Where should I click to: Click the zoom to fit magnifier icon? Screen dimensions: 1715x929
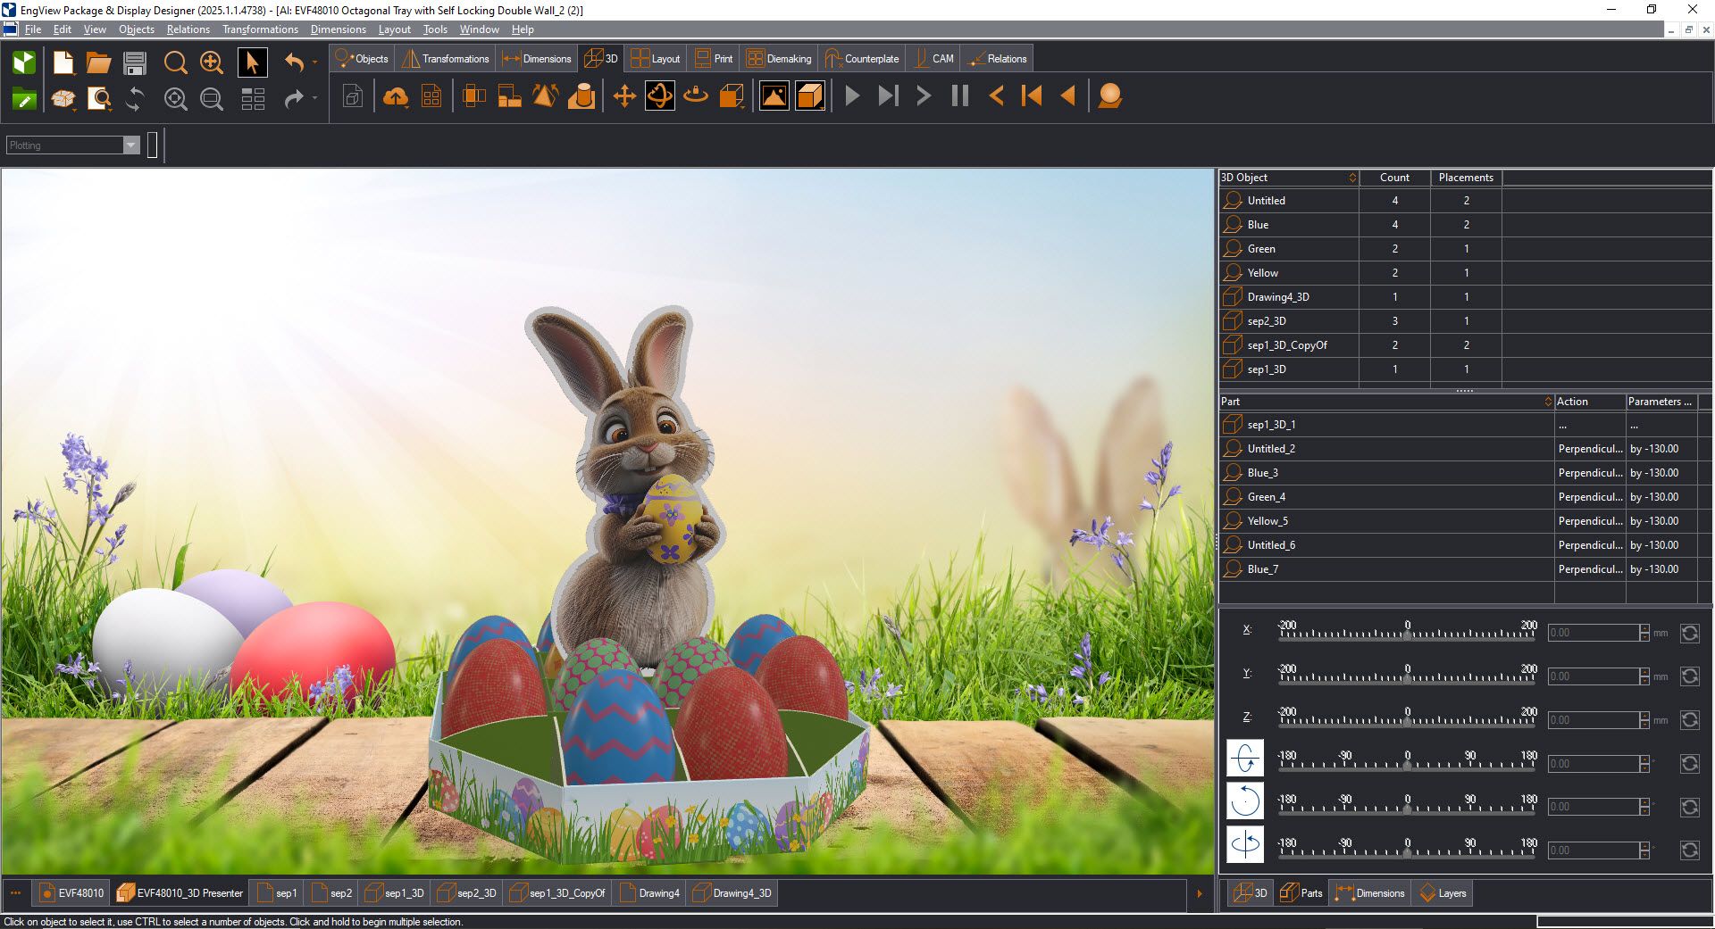tap(176, 99)
